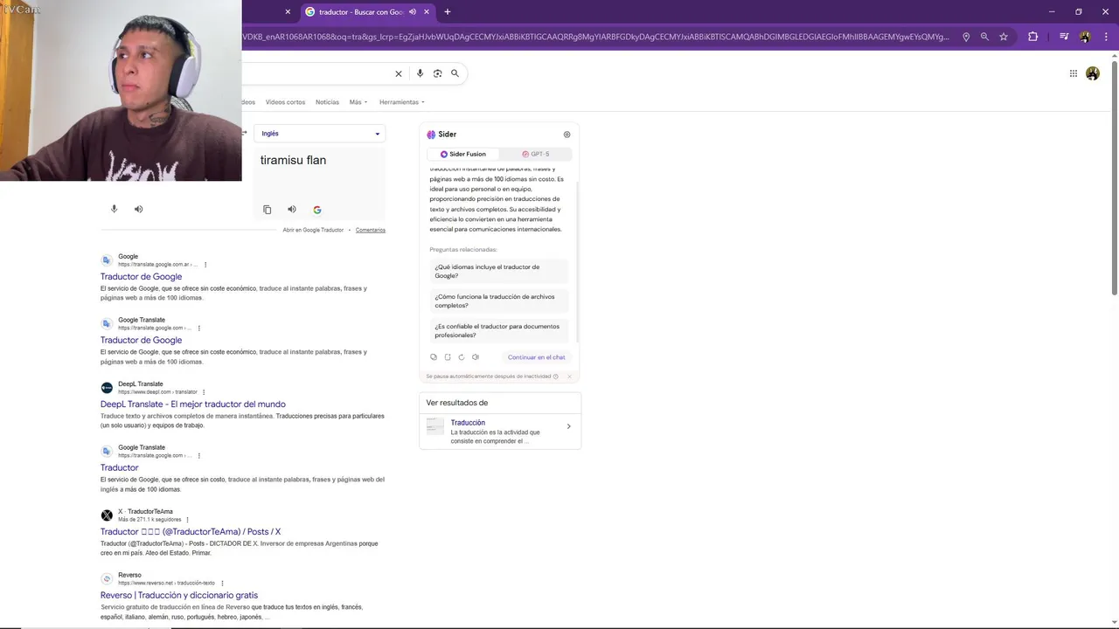Click the Sider panel scrollbar
The width and height of the screenshot is (1119, 629).
pos(576,262)
